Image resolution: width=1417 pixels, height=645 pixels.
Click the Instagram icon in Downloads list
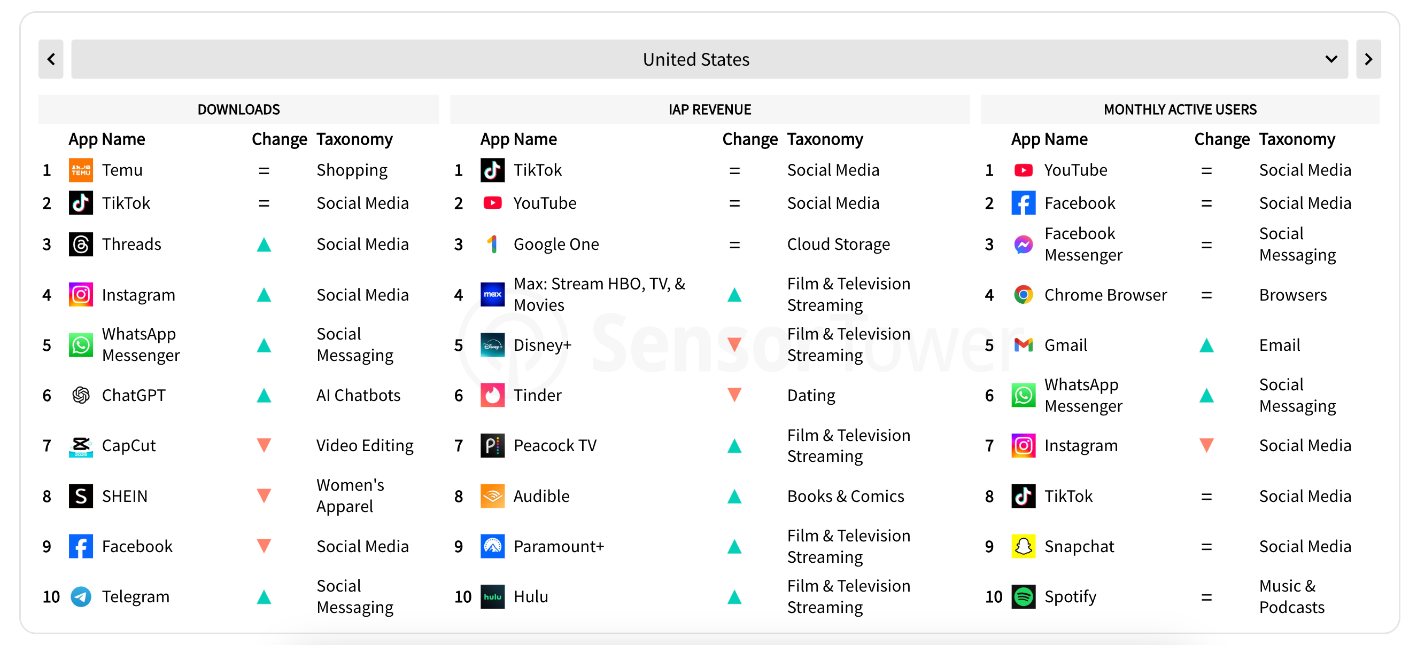(x=81, y=295)
